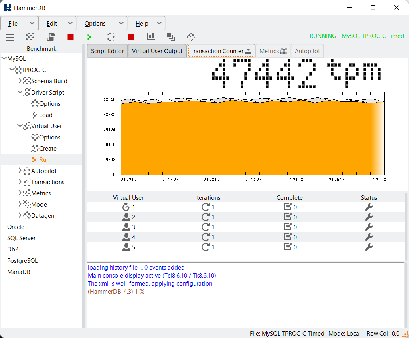Click the complete checkbox for virtual user 4
Screen dimensions: 409x338
click(288, 237)
